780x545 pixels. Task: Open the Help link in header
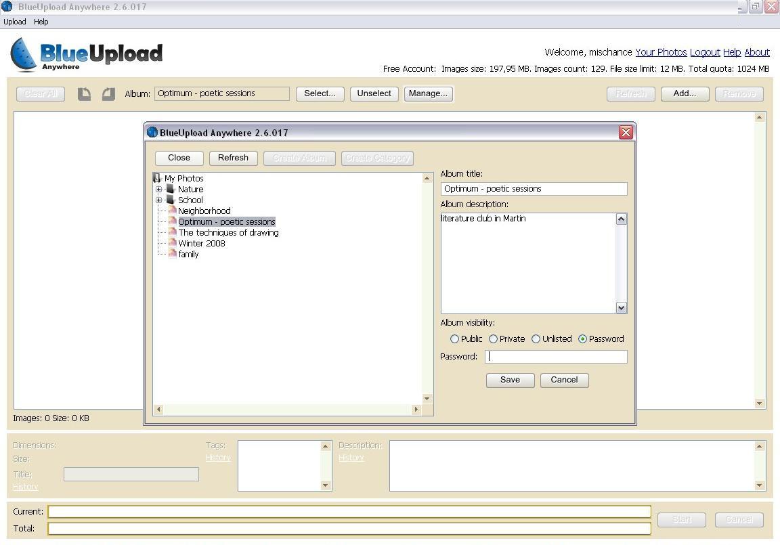732,52
